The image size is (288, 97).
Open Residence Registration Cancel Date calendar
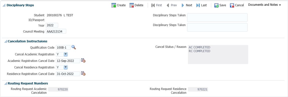83,73
